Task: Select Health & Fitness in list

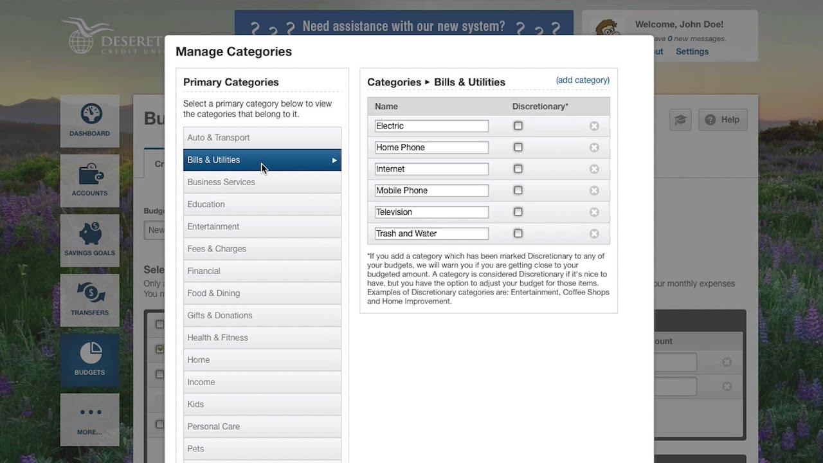Action: pos(262,338)
